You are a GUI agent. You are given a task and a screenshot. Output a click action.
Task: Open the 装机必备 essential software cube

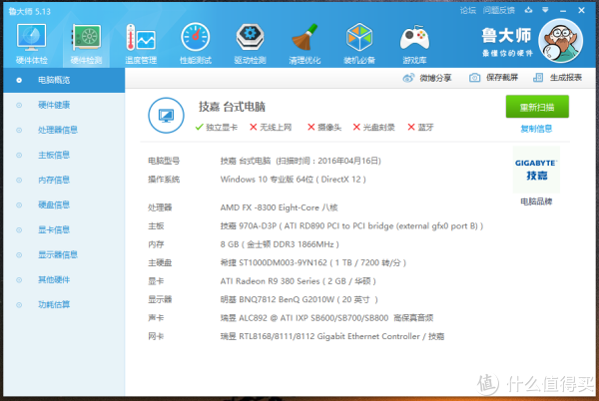pyautogui.click(x=359, y=43)
